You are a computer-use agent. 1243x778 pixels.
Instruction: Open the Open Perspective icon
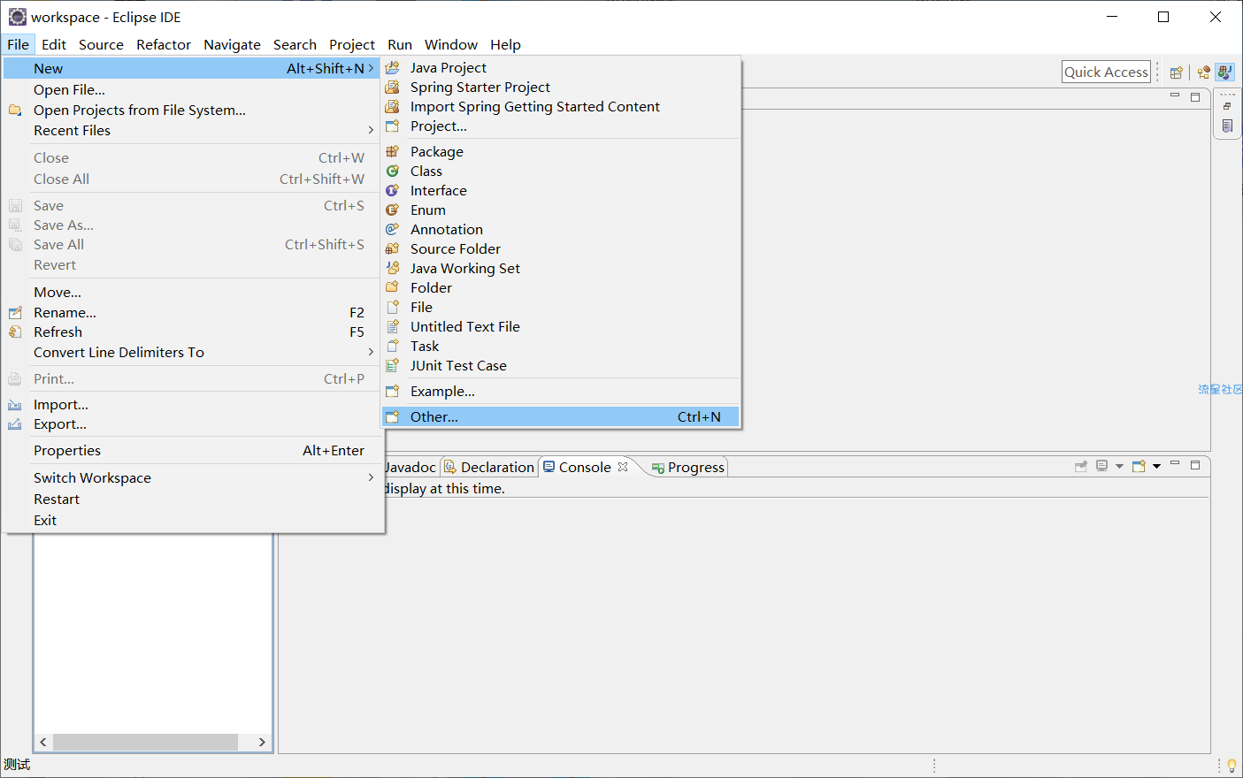[x=1176, y=72]
